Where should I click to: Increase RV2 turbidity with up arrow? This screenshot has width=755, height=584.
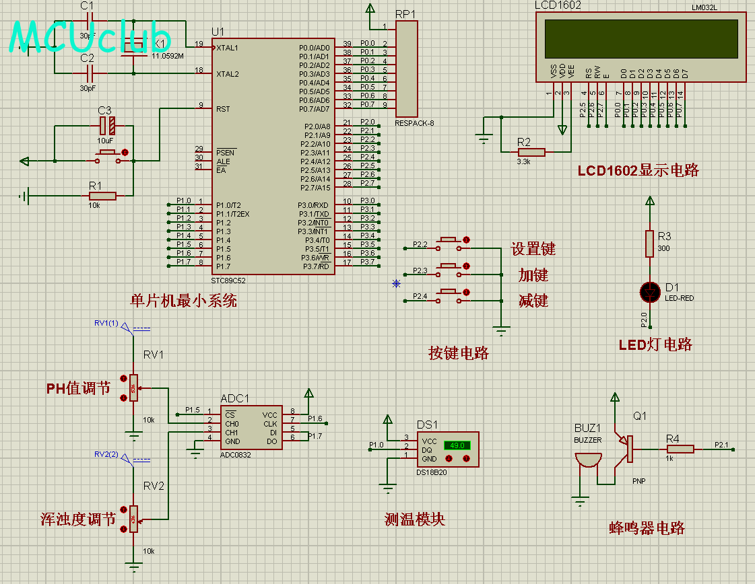click(123, 509)
